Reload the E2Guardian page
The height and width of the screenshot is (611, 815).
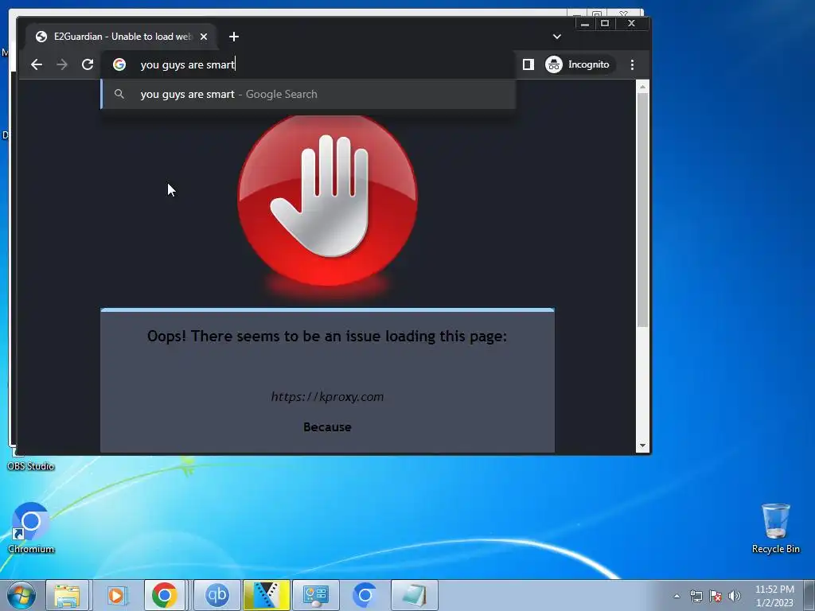(88, 64)
